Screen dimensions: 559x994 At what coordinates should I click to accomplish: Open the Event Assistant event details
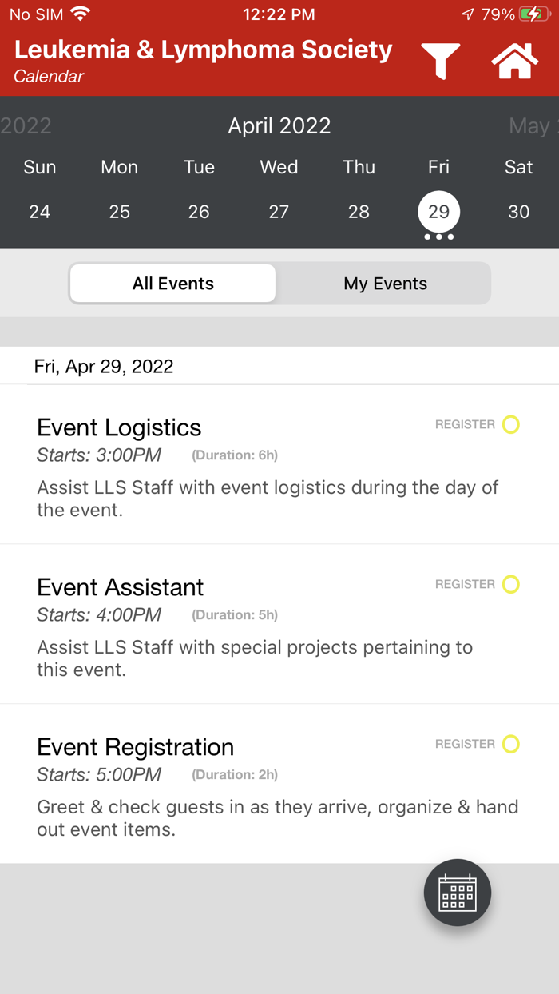point(120,587)
